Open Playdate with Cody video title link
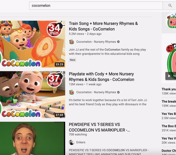This screenshot has width=176, height=155. pos(101,77)
